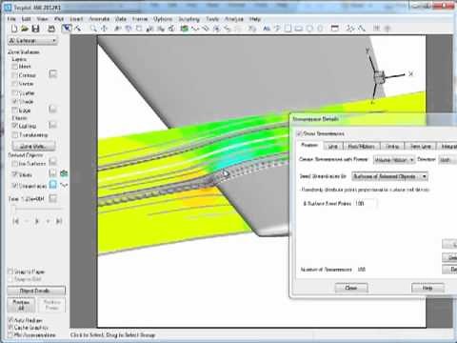The width and height of the screenshot is (457, 343).
Task: Toggle the Auto Redraw checkbox
Action: [x=10, y=320]
